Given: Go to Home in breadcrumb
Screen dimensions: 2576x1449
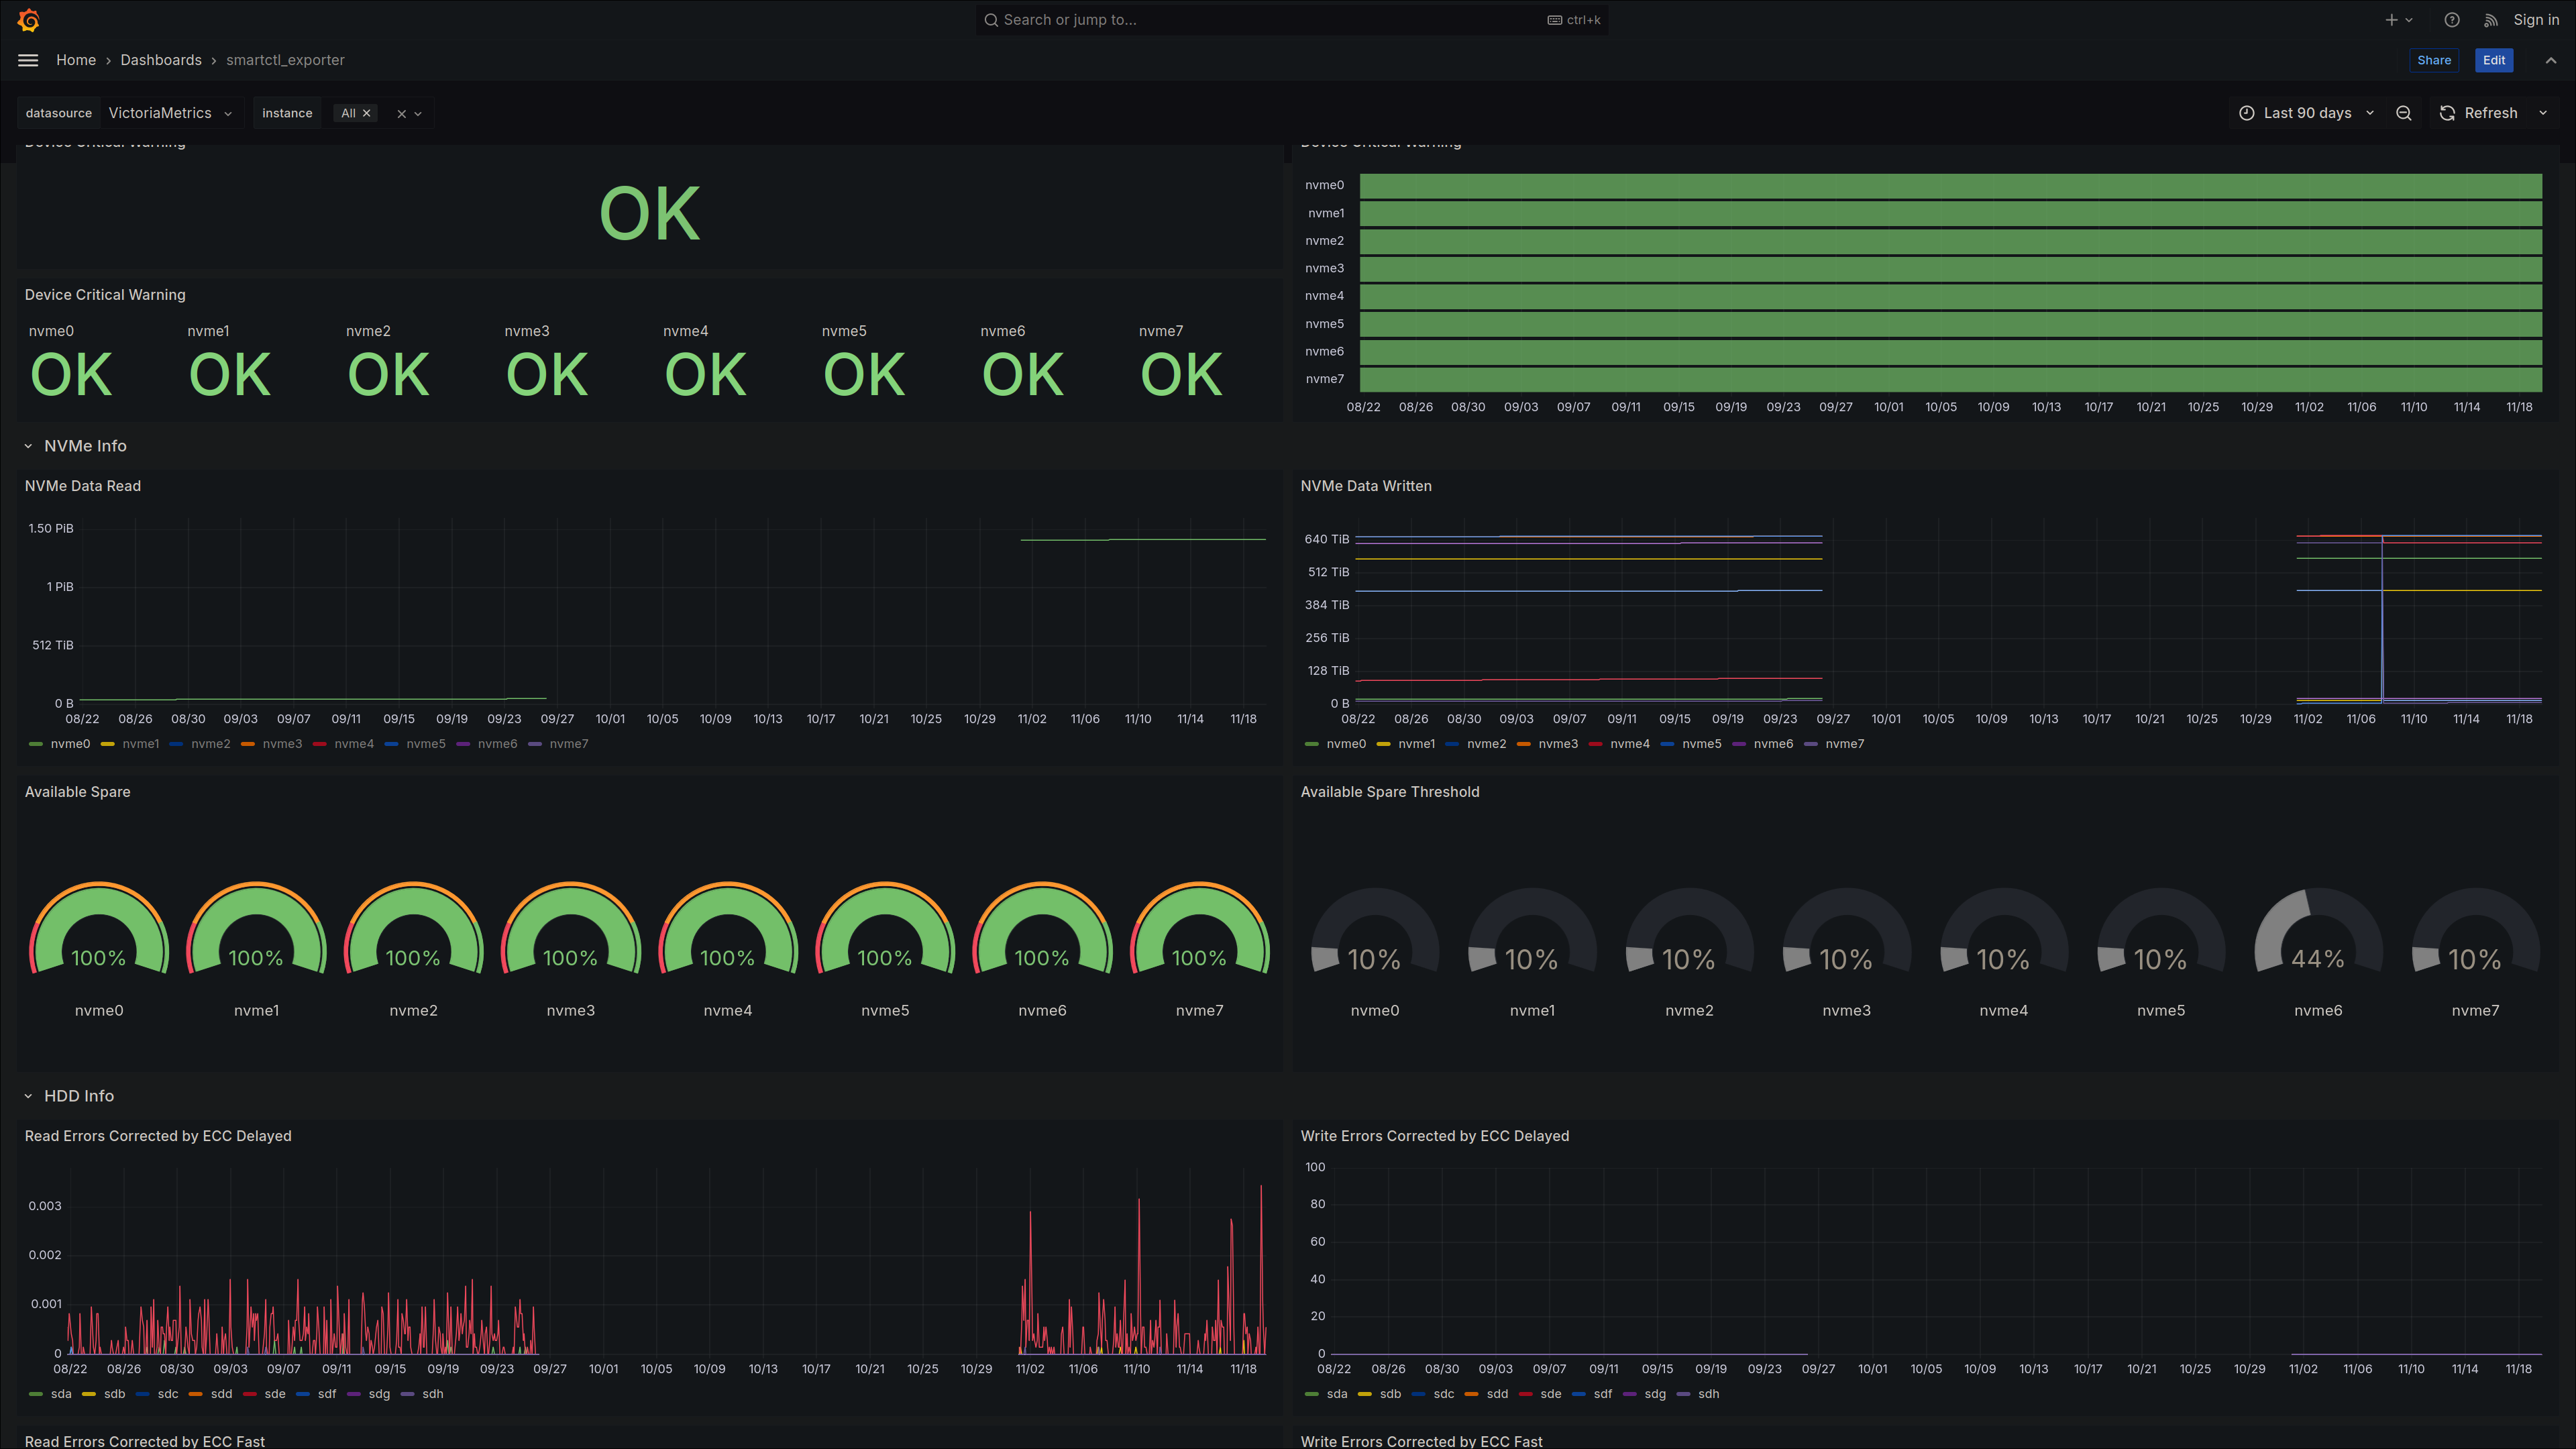Looking at the screenshot, I should click(x=76, y=60).
